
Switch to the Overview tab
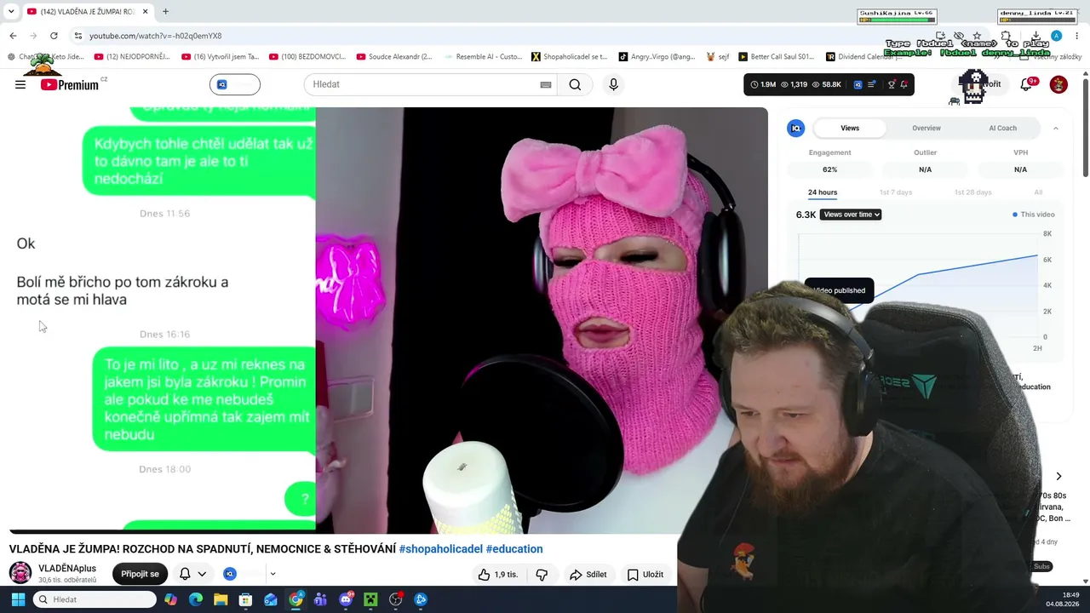[x=926, y=128]
